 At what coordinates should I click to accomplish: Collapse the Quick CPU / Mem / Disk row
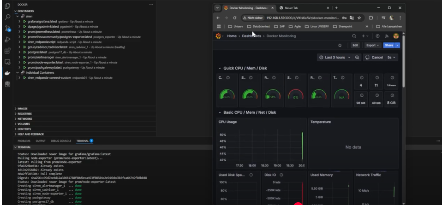(220, 68)
